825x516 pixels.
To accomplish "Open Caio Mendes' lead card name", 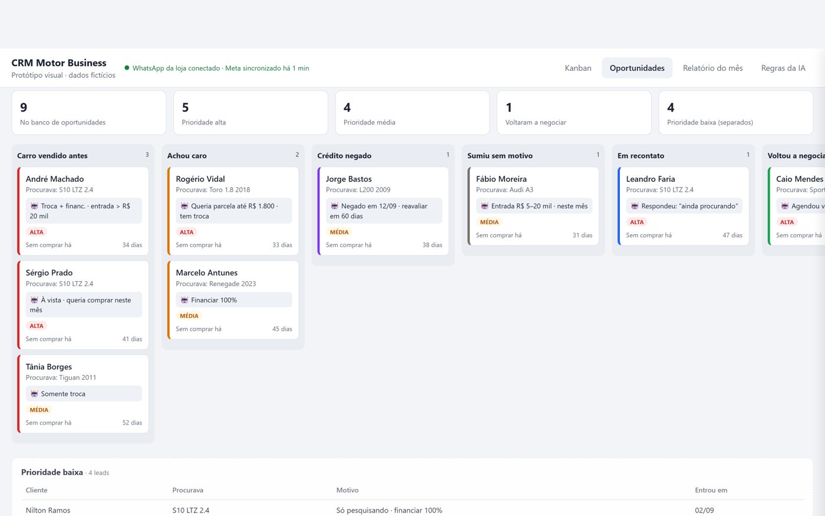I will click(800, 179).
